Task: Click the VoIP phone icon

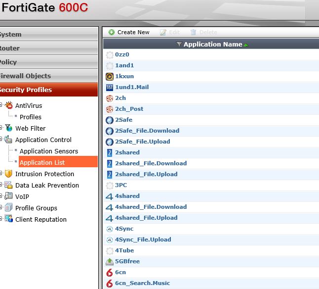Action: [x=8, y=196]
